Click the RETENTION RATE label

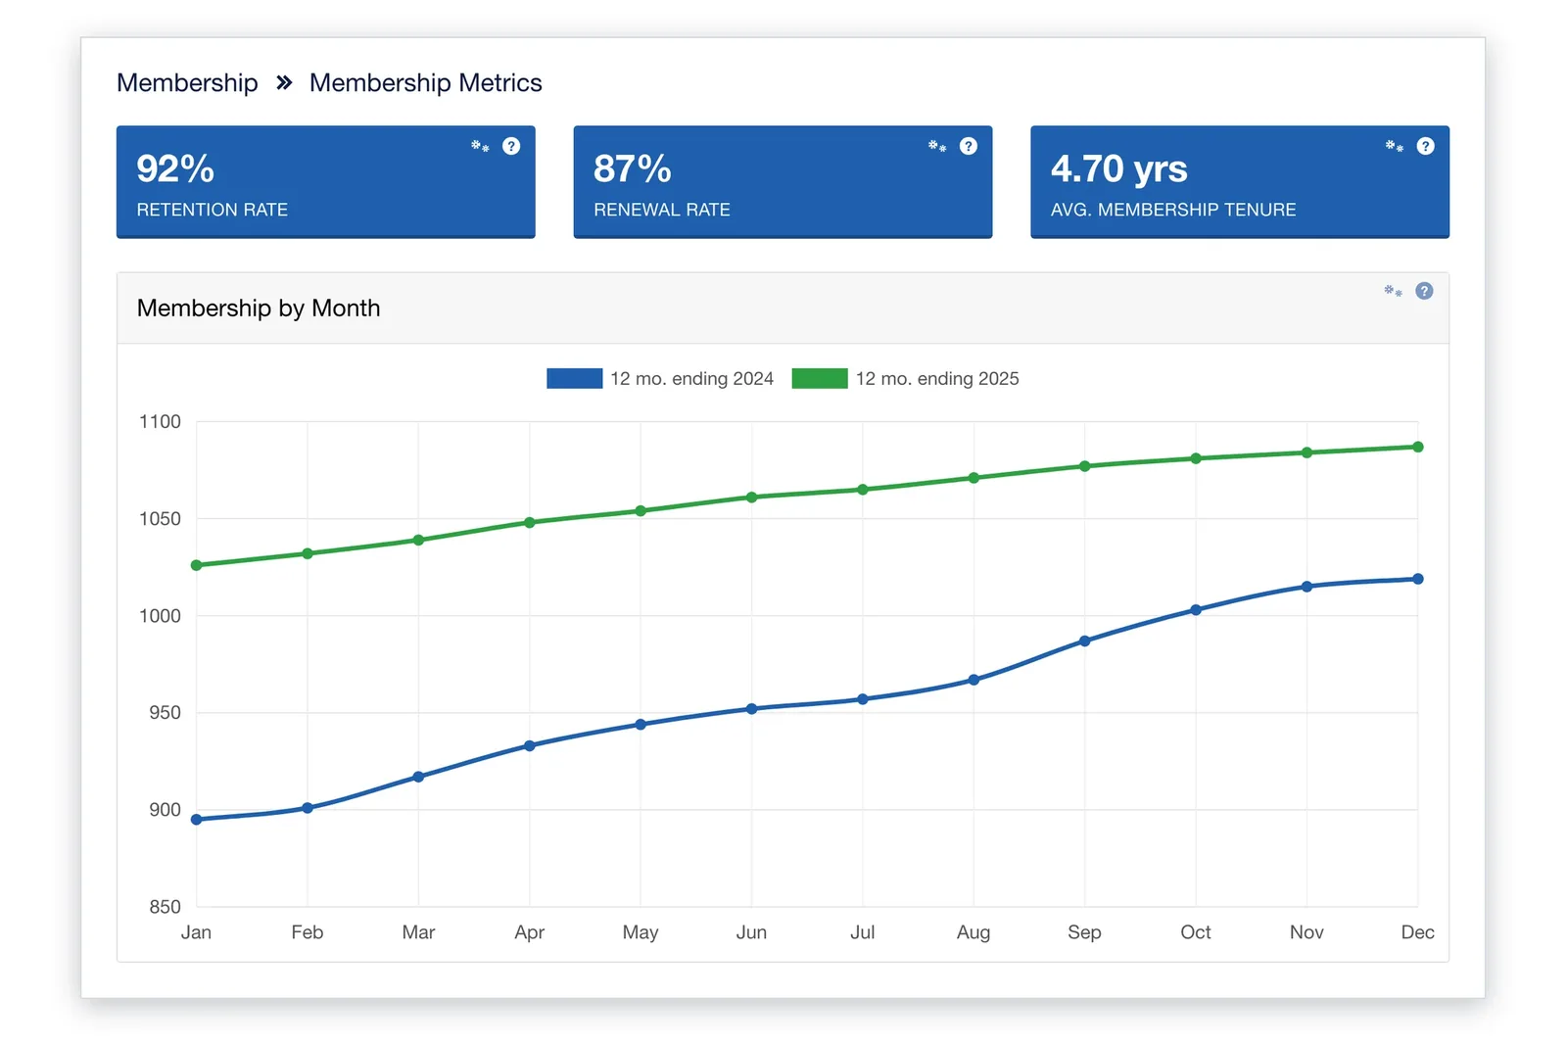(x=212, y=210)
